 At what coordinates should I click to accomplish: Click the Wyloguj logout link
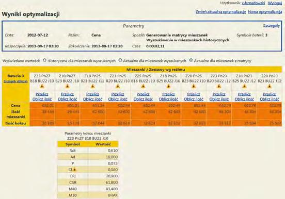[x=275, y=3]
